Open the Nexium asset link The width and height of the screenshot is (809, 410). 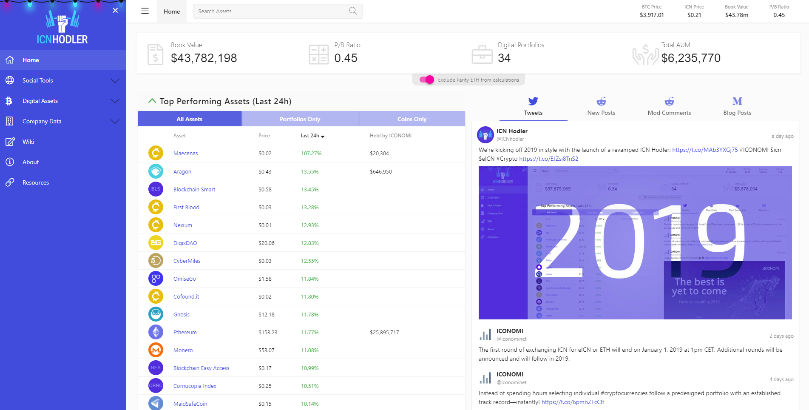coord(183,225)
